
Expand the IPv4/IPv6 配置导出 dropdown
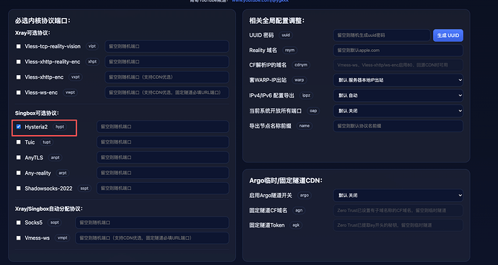tap(398, 95)
